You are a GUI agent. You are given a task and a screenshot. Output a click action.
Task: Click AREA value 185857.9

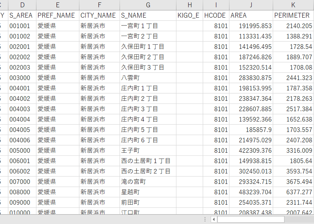pyautogui.click(x=251, y=130)
